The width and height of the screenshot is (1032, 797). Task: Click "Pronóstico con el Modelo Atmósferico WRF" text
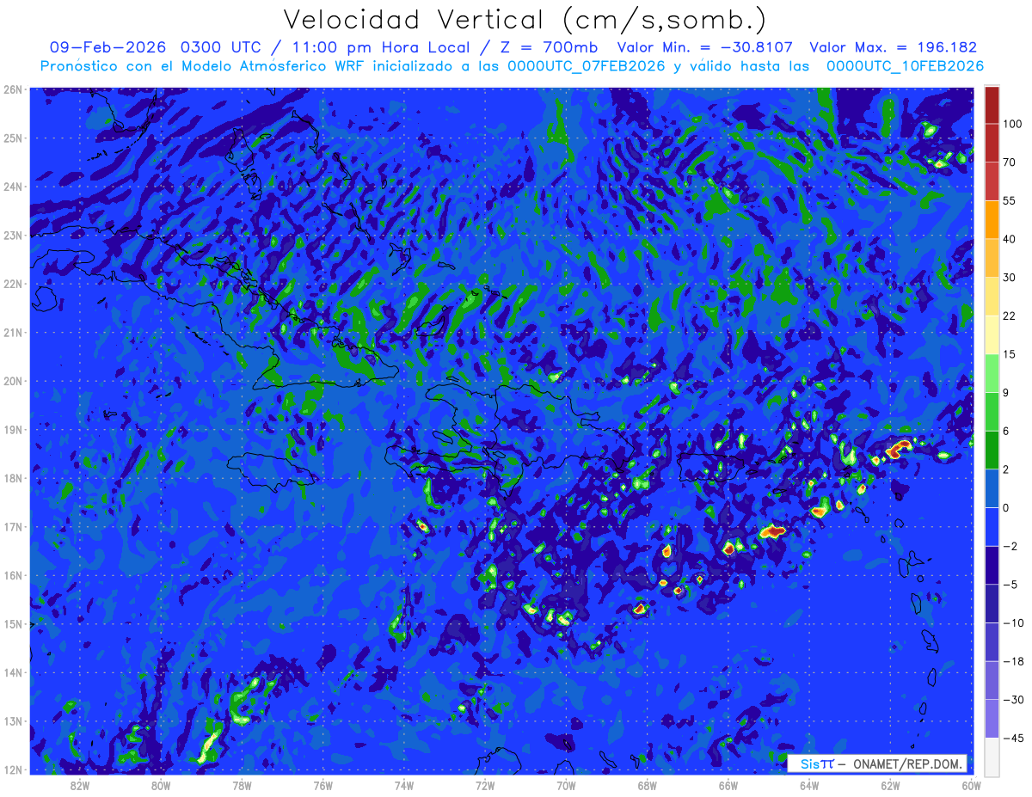pyautogui.click(x=205, y=66)
